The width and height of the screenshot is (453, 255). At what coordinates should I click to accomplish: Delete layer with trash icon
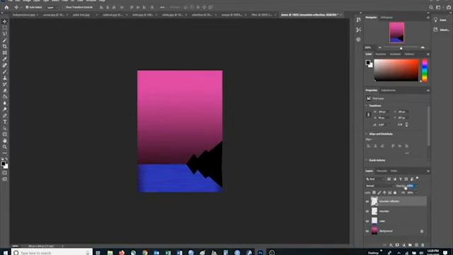423,245
